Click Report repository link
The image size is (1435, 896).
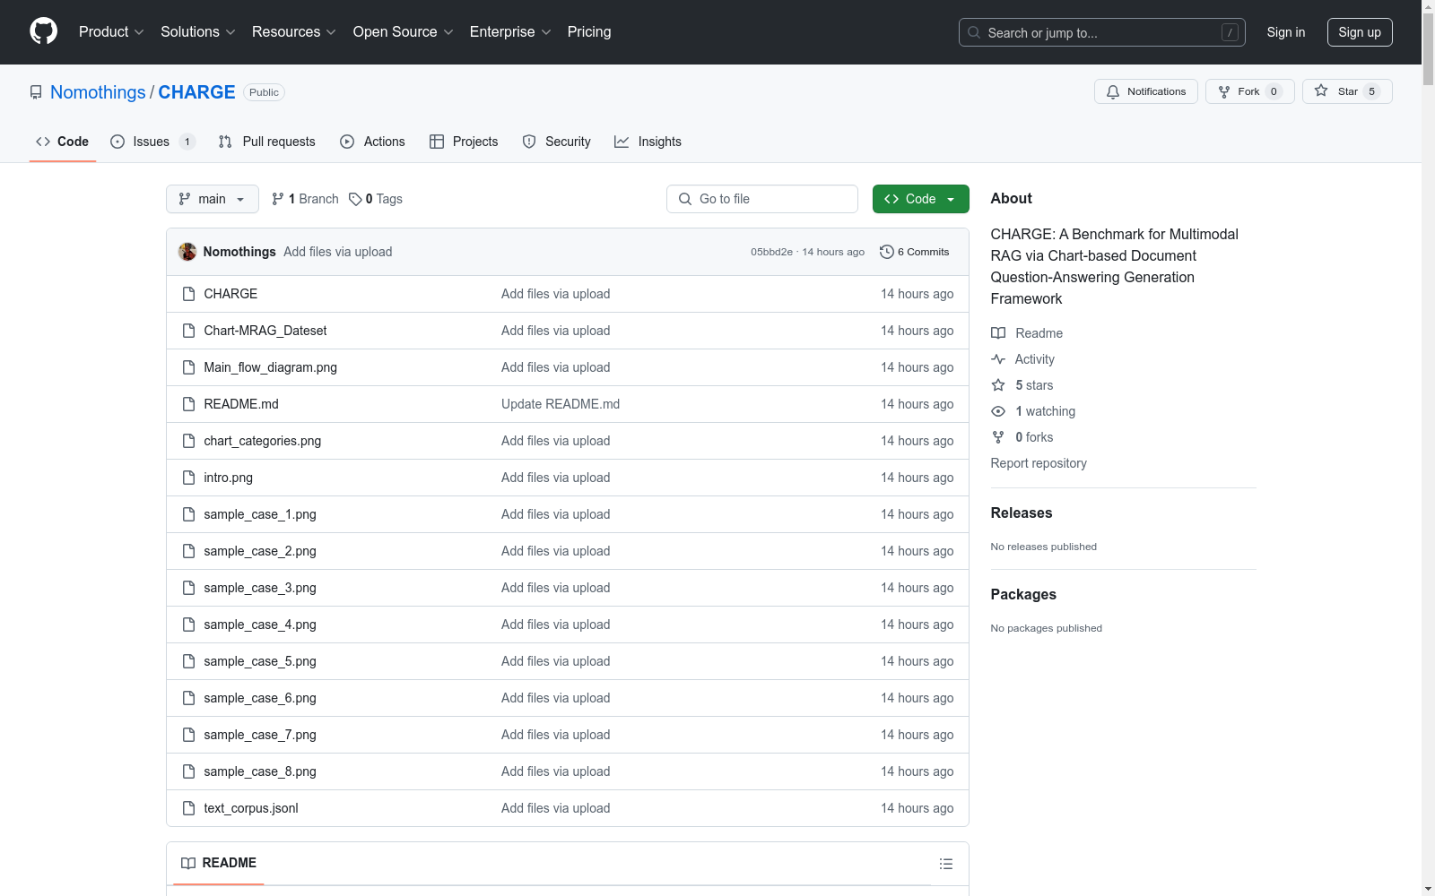[1039, 463]
